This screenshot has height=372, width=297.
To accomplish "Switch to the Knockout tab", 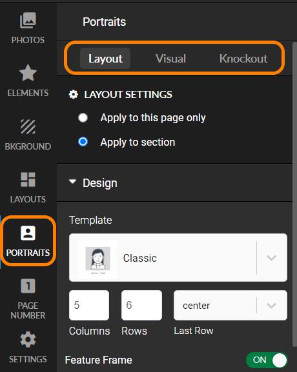I will (243, 59).
